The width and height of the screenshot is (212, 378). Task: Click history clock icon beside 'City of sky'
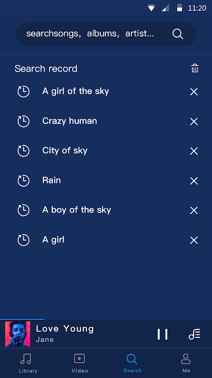click(x=24, y=151)
